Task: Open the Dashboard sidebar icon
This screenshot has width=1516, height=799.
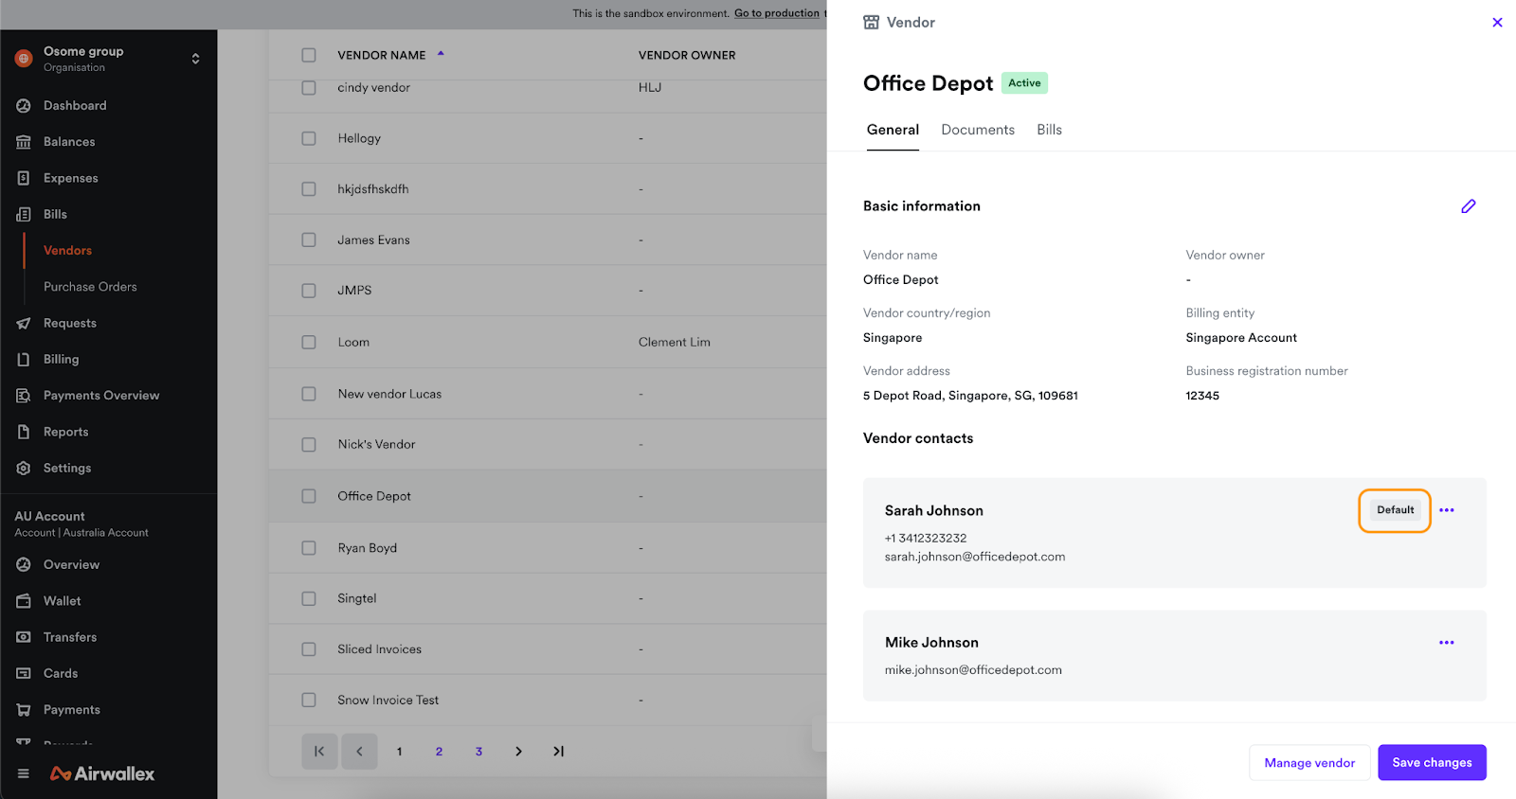Action: pos(24,106)
